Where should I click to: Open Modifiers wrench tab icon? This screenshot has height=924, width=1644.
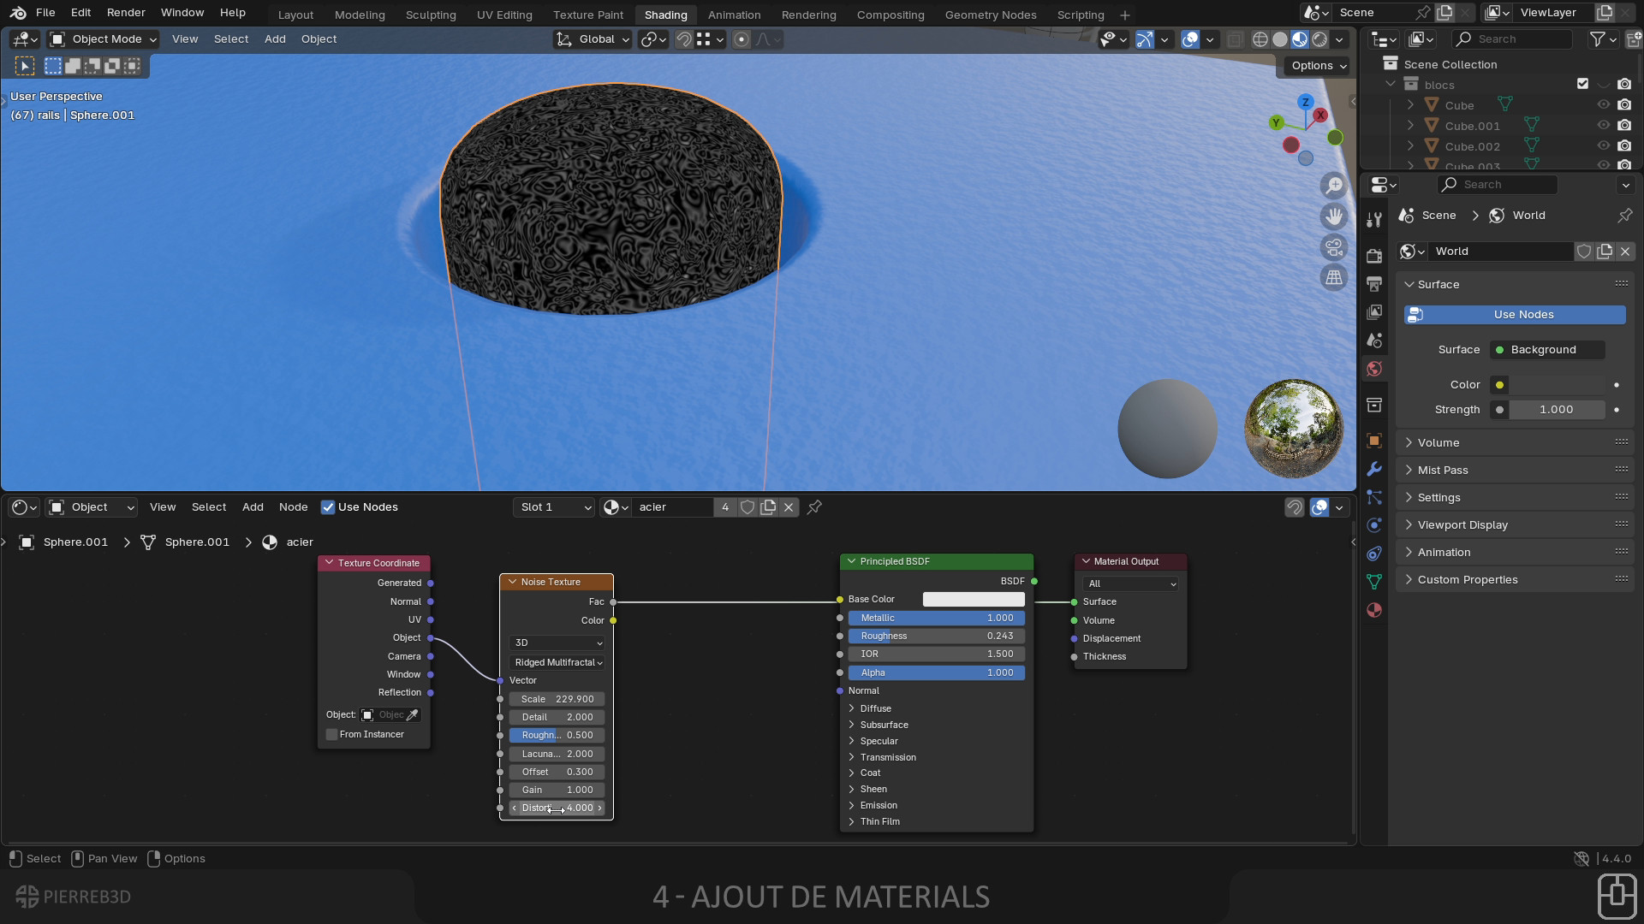point(1374,469)
